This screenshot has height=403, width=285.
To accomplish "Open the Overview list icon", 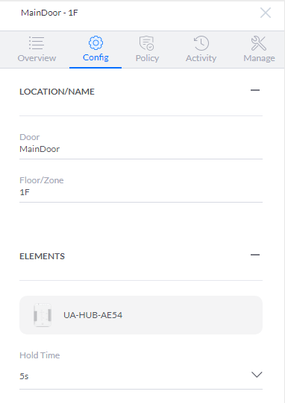I will [37, 43].
